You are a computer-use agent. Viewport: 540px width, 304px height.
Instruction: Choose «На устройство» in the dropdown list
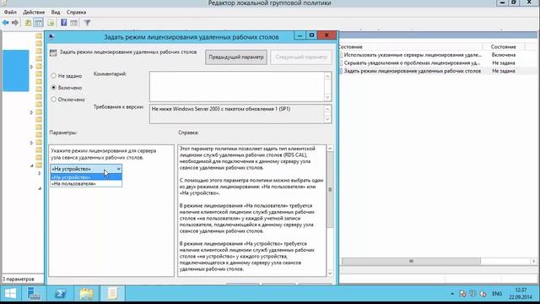pos(86,177)
